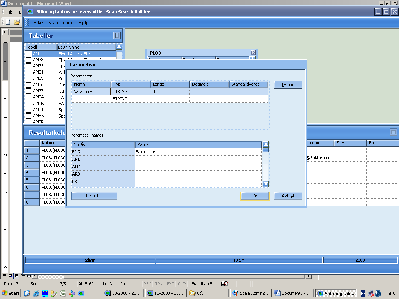
Task: Click the Snap Search Builder title bar icon
Action: [30, 11]
